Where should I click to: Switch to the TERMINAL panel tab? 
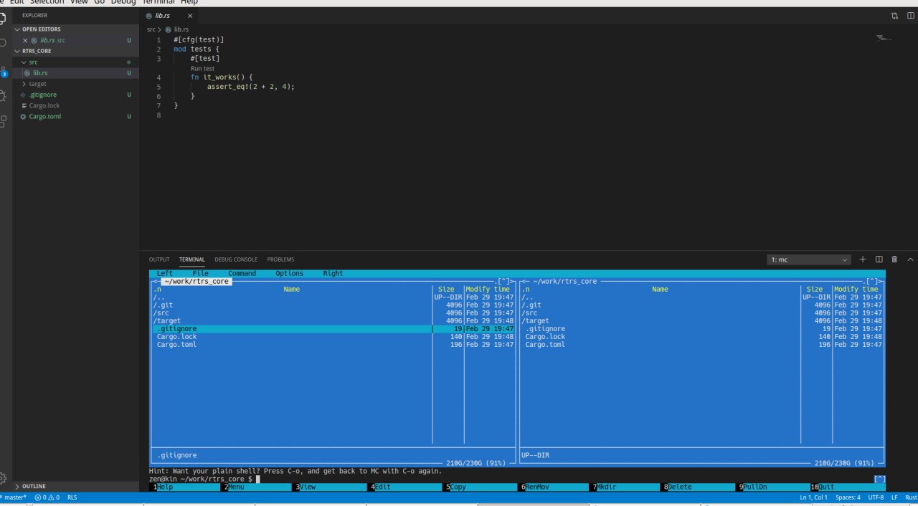pos(191,259)
